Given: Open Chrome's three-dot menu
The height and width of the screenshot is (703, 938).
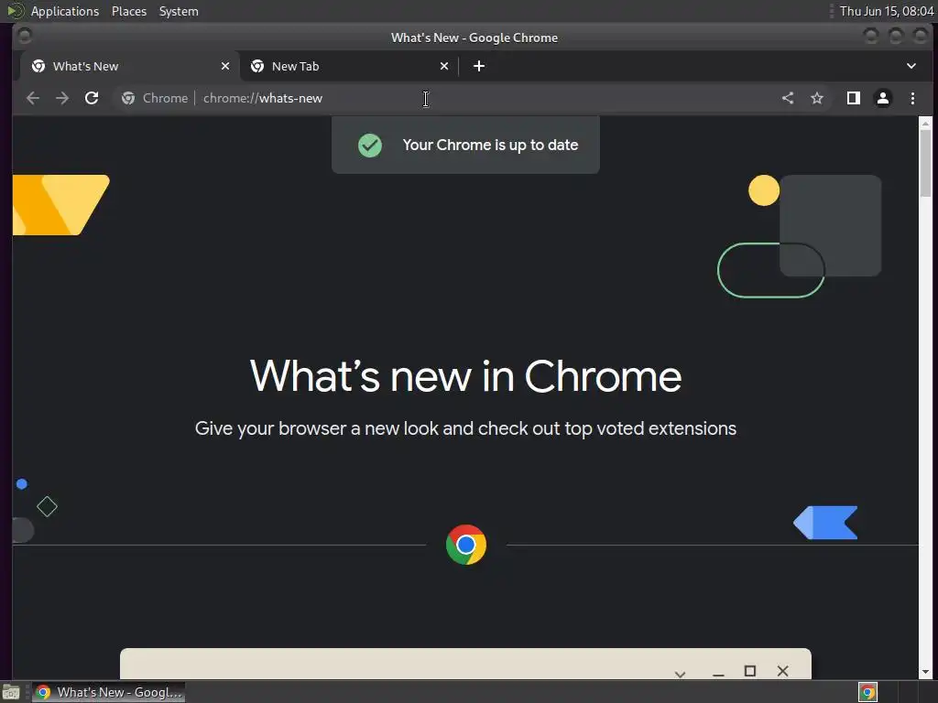Looking at the screenshot, I should [912, 98].
